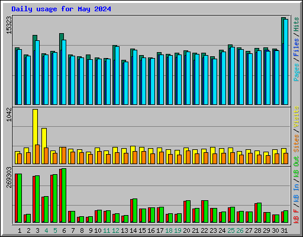The image size is (303, 237).
Task: Click the cyan pages bar for day 25
Action: pos(233,76)
